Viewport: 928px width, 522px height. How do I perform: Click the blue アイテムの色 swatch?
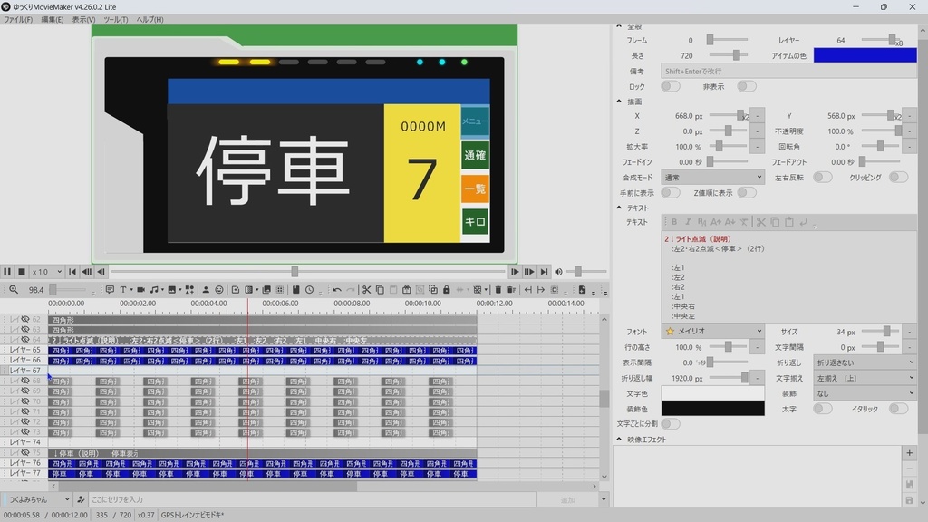[x=865, y=55]
